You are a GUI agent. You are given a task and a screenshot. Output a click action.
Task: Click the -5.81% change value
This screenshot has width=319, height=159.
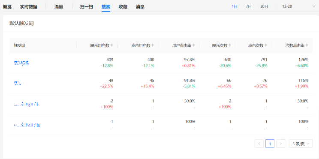[x=189, y=86]
